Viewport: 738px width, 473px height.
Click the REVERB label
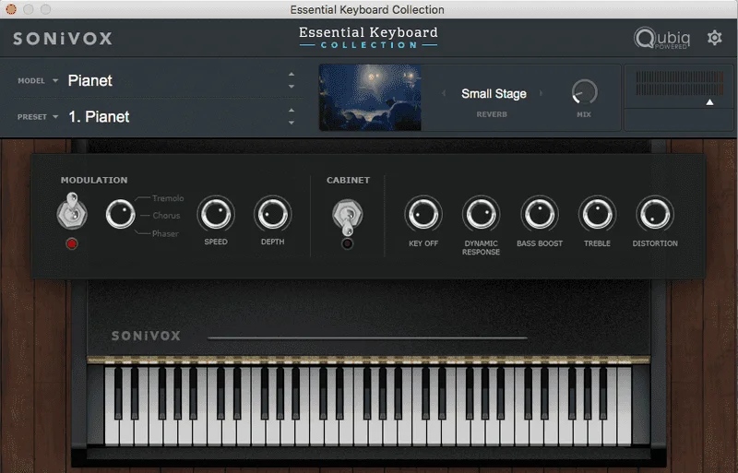point(492,114)
